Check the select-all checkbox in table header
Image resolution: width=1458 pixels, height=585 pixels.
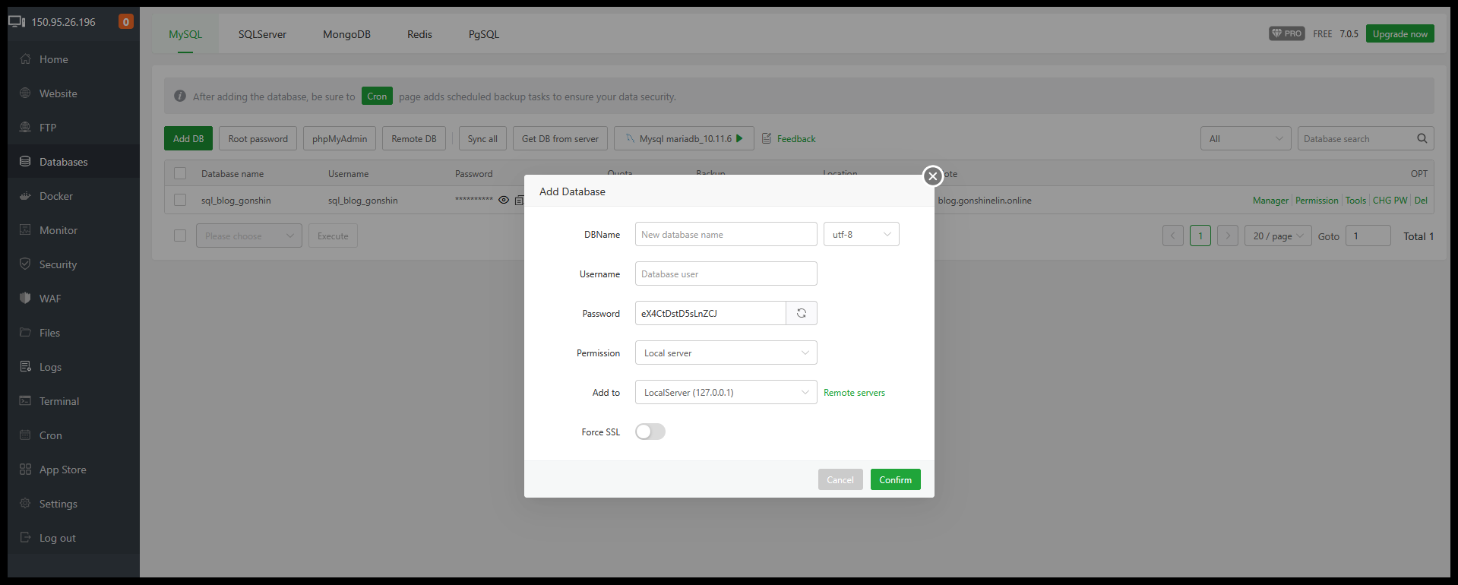[180, 173]
